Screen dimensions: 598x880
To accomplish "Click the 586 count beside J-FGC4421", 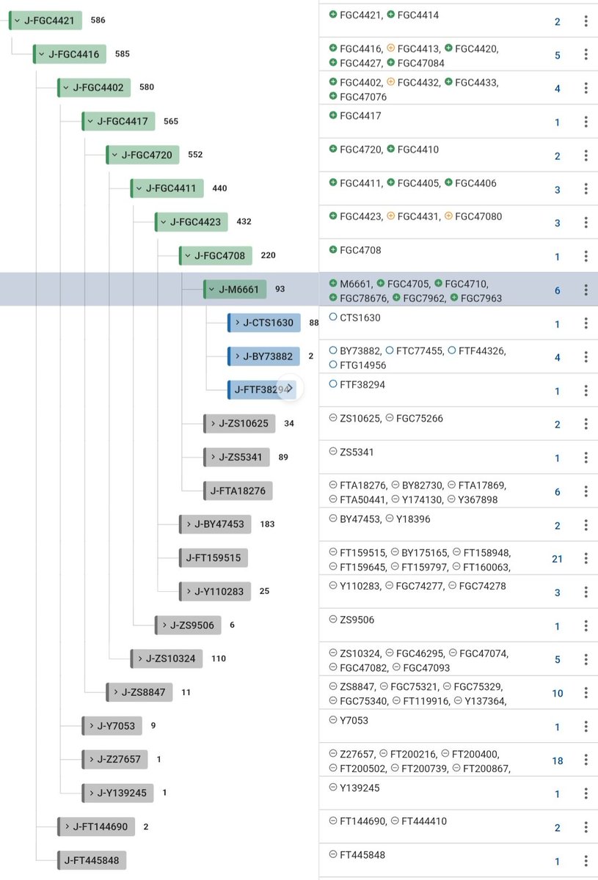I will (98, 21).
